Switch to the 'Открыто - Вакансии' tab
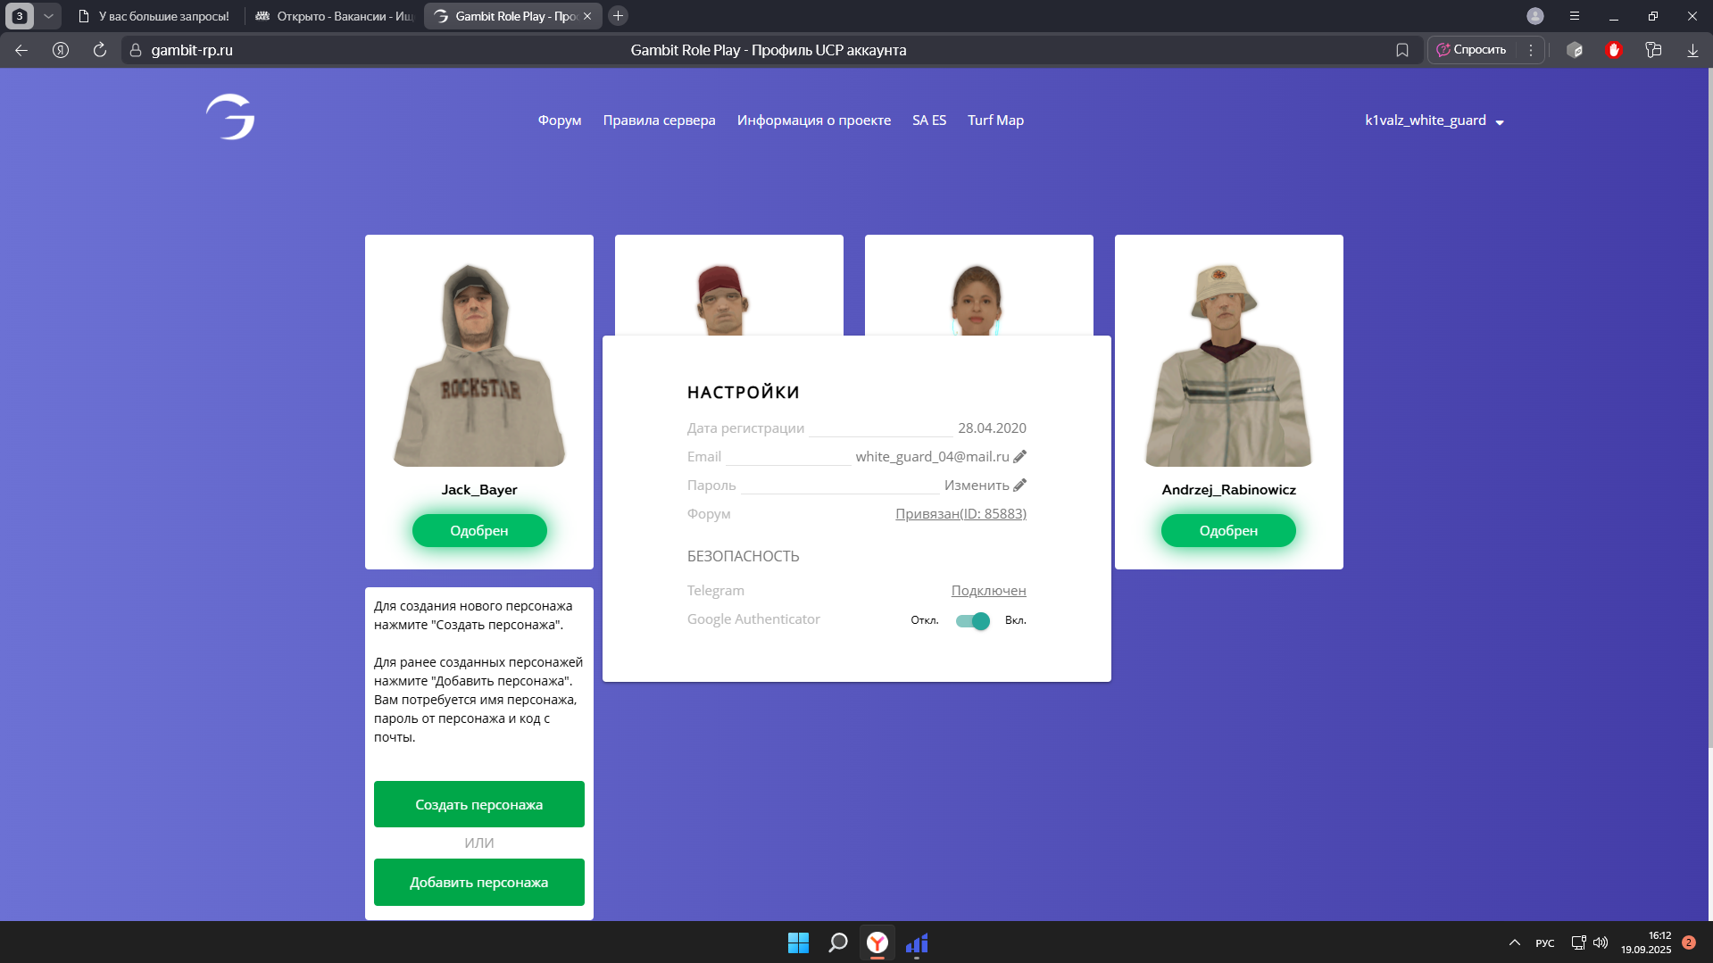 click(x=334, y=16)
